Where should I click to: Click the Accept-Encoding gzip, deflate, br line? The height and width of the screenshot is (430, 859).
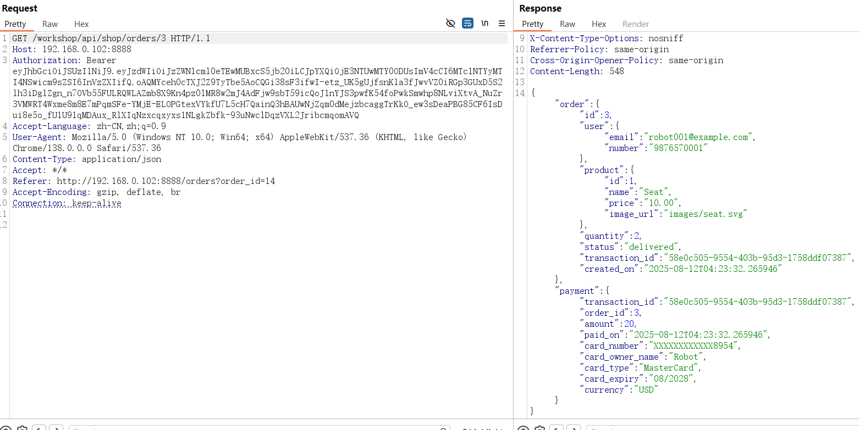coord(96,192)
